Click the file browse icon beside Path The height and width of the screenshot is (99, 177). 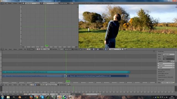(174, 82)
